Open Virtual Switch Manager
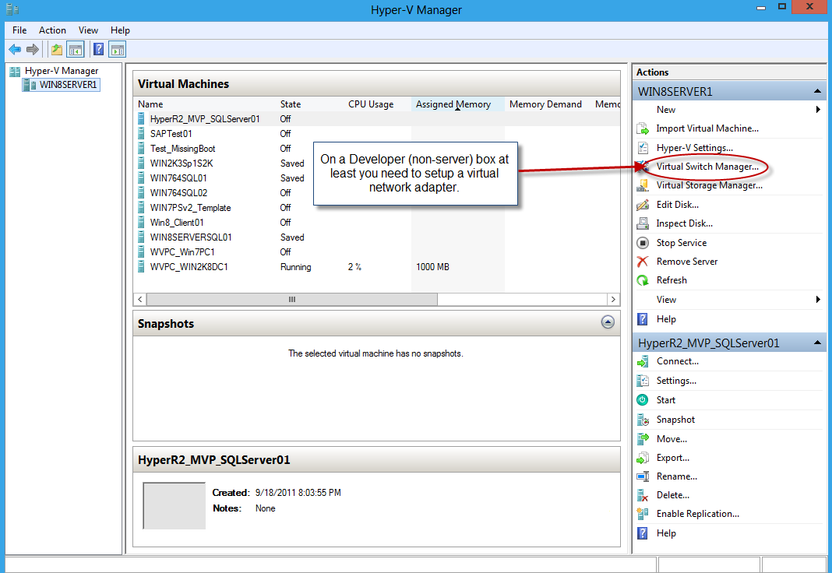The image size is (832, 573). [x=707, y=167]
